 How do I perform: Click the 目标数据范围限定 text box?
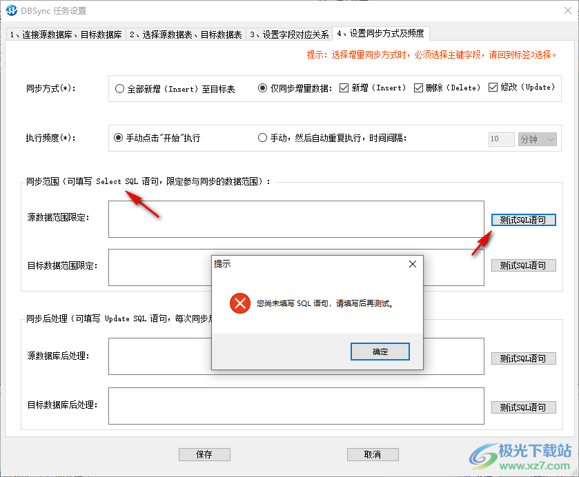[x=296, y=267]
